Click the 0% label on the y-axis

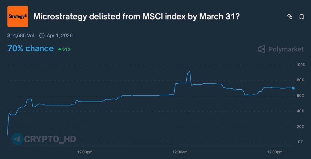click(x=301, y=142)
